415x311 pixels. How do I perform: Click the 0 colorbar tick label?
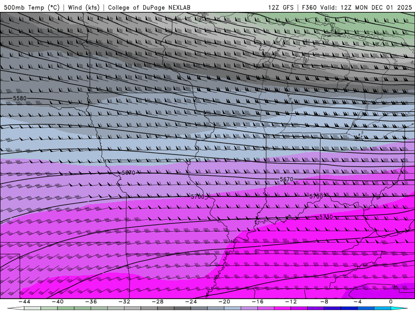[x=391, y=302]
